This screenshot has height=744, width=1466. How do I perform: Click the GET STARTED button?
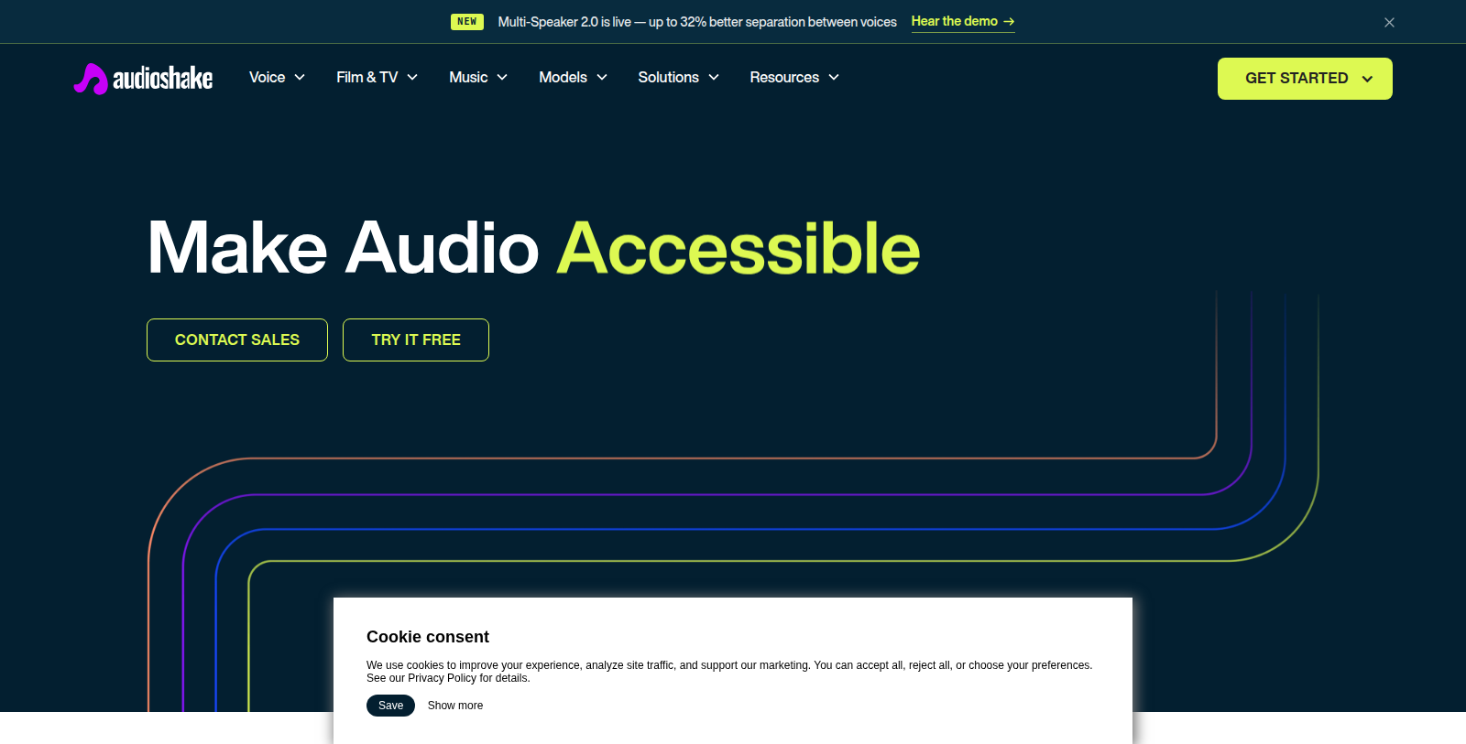(1305, 79)
